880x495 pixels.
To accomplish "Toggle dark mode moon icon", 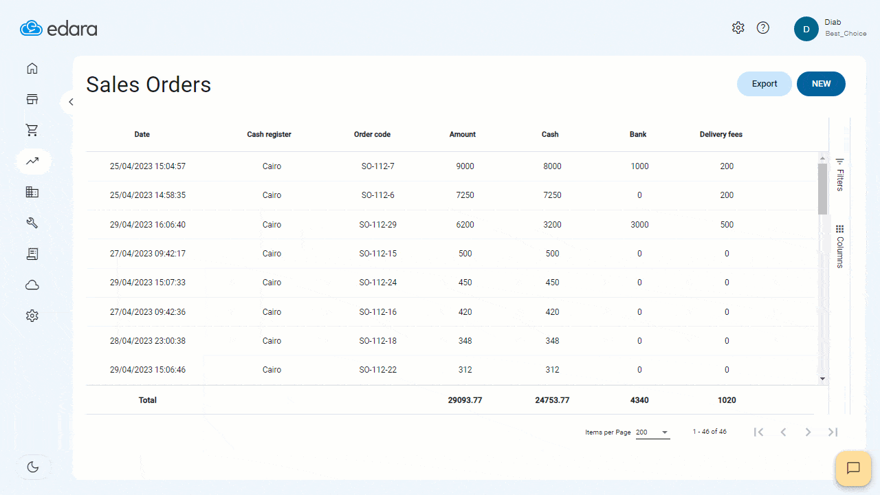I will click(x=33, y=467).
